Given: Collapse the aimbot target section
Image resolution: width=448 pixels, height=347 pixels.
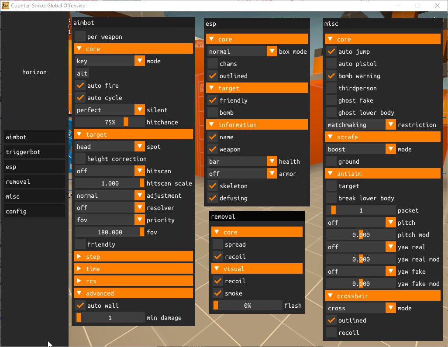Looking at the screenshot, I should coord(134,134).
